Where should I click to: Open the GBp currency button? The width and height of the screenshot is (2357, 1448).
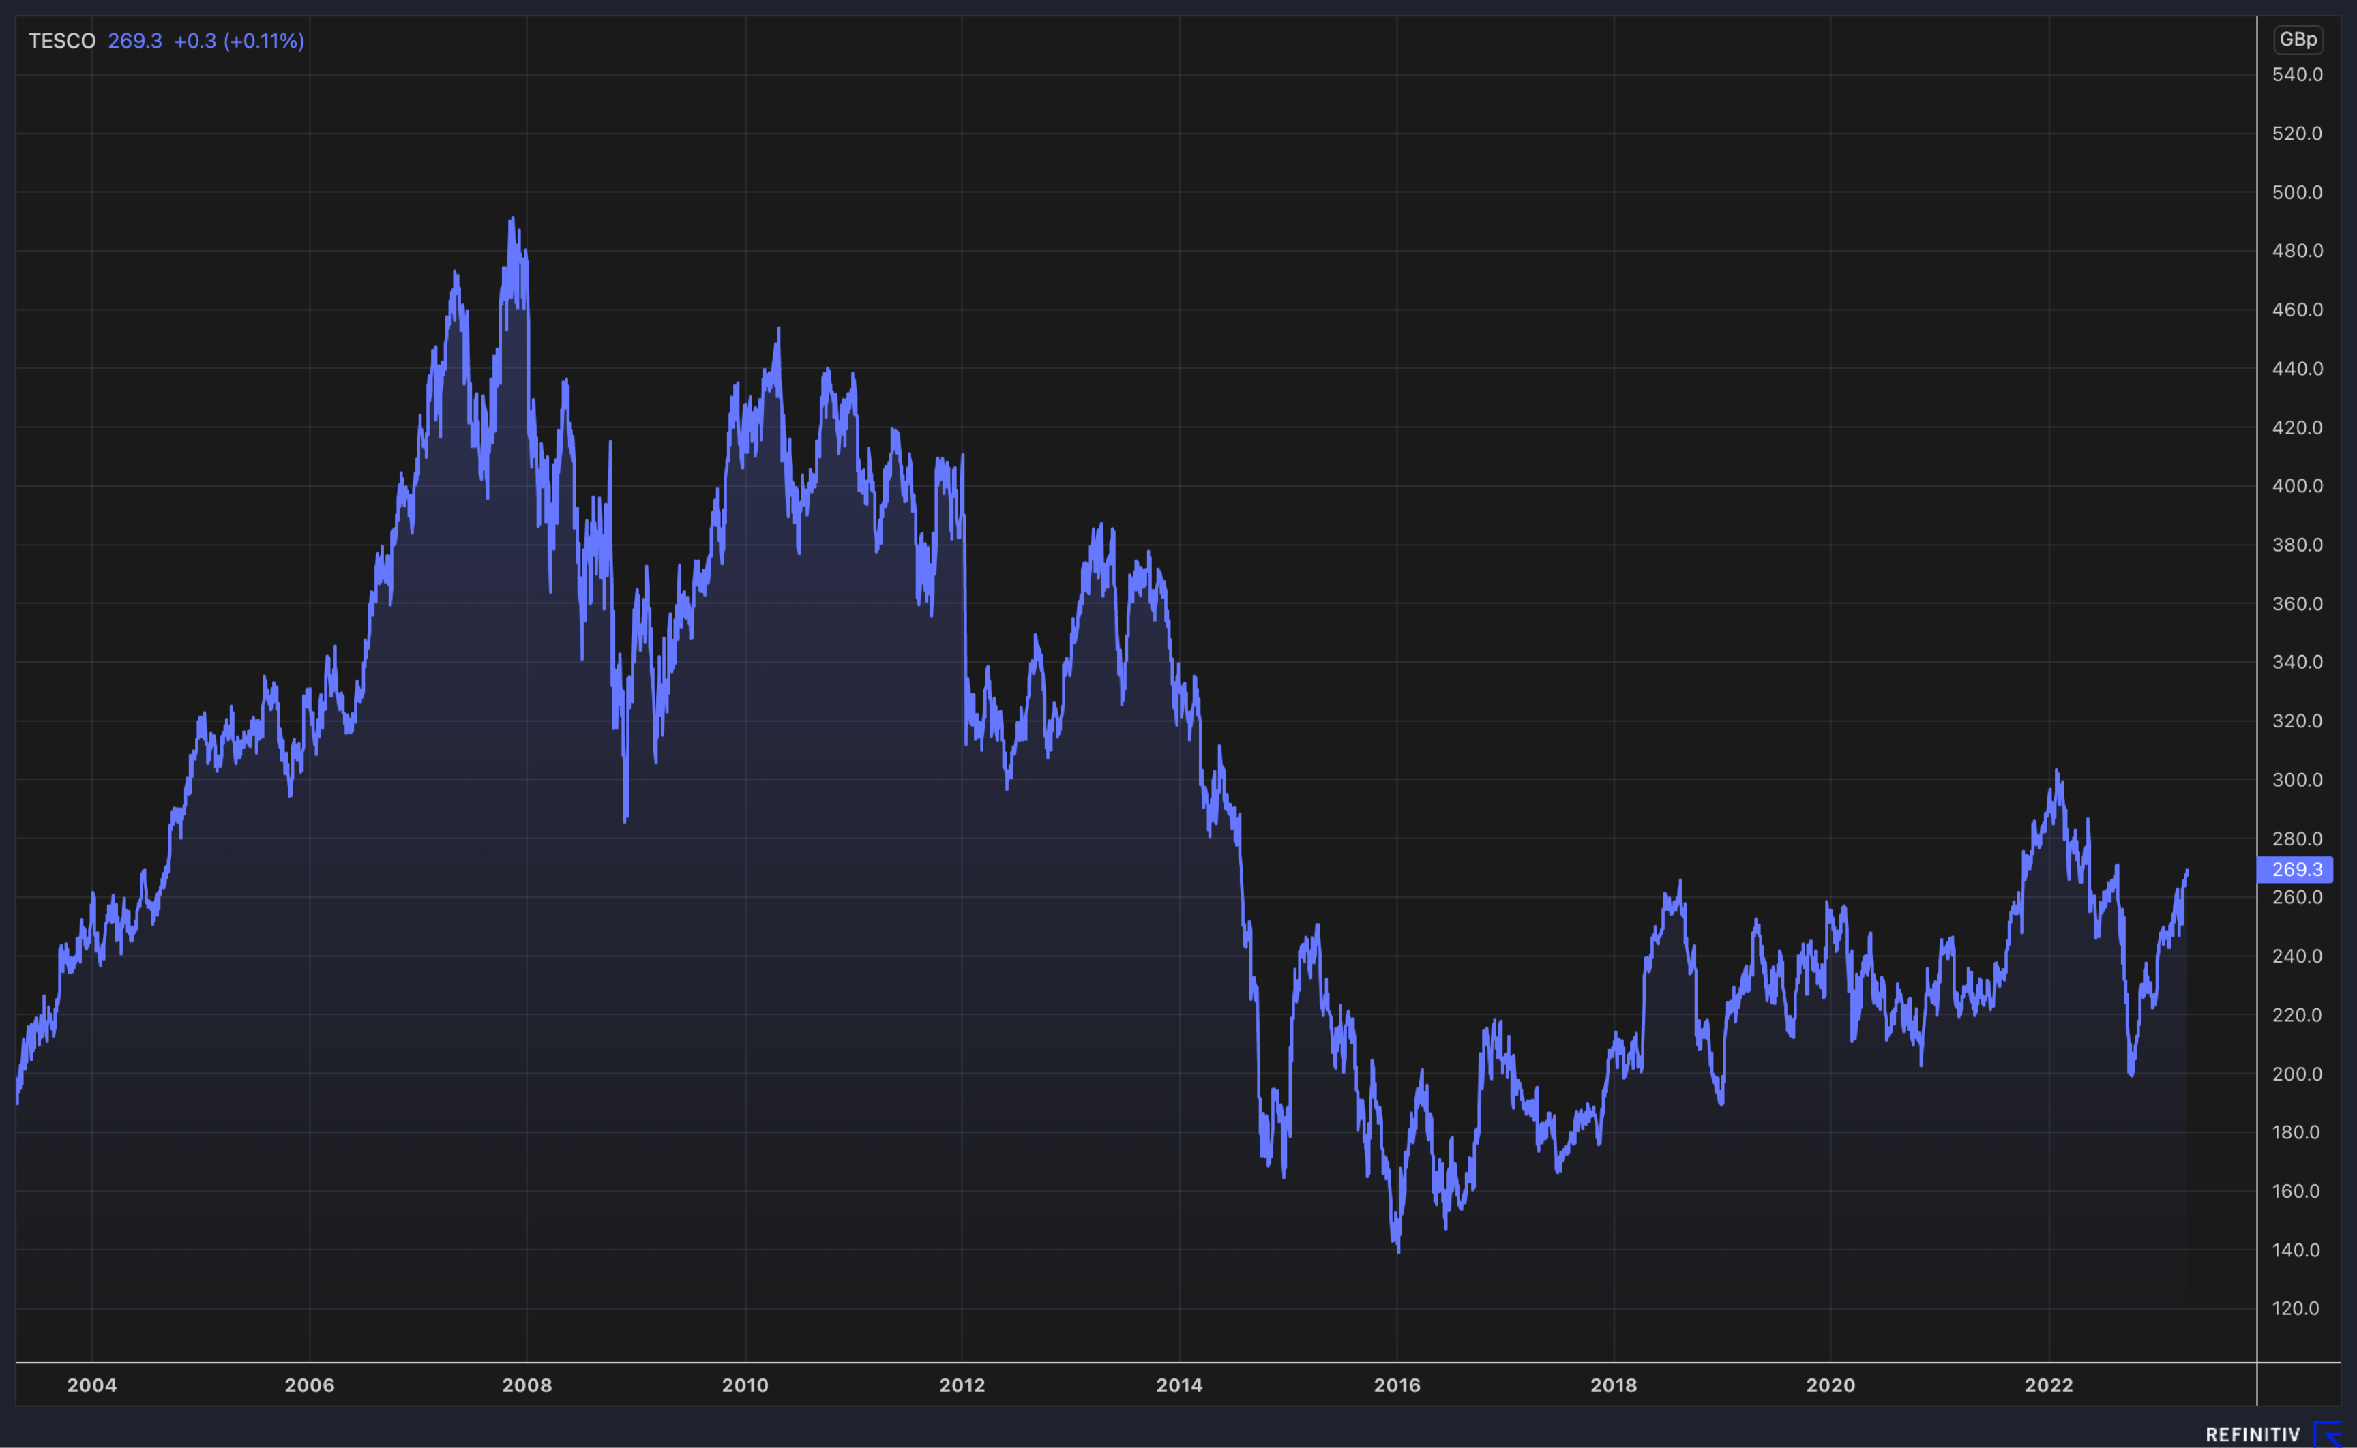[2298, 40]
